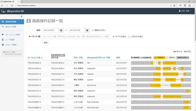Open the browser hub lines icon
Image resolution: width=196 pixels, height=111 pixels.
pos(180,6)
